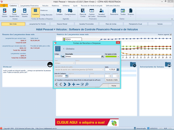174x130 pixels.
Task: Click the Código Bancário ribbon item
Action: pyautogui.click(x=46, y=15)
